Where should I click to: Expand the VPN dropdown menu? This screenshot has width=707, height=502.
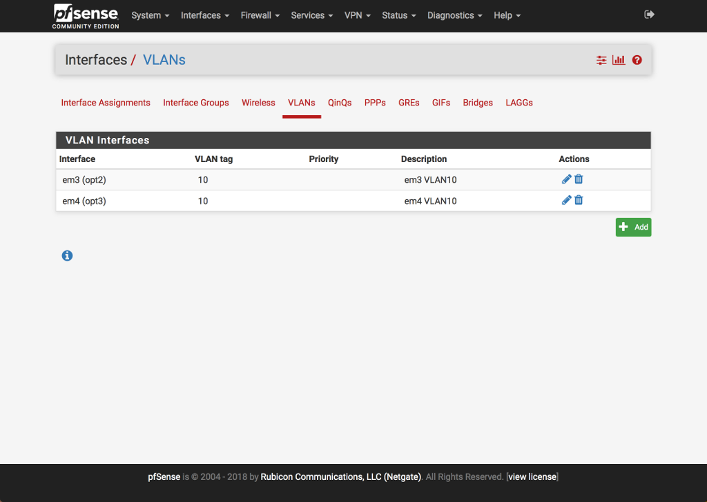coord(357,15)
